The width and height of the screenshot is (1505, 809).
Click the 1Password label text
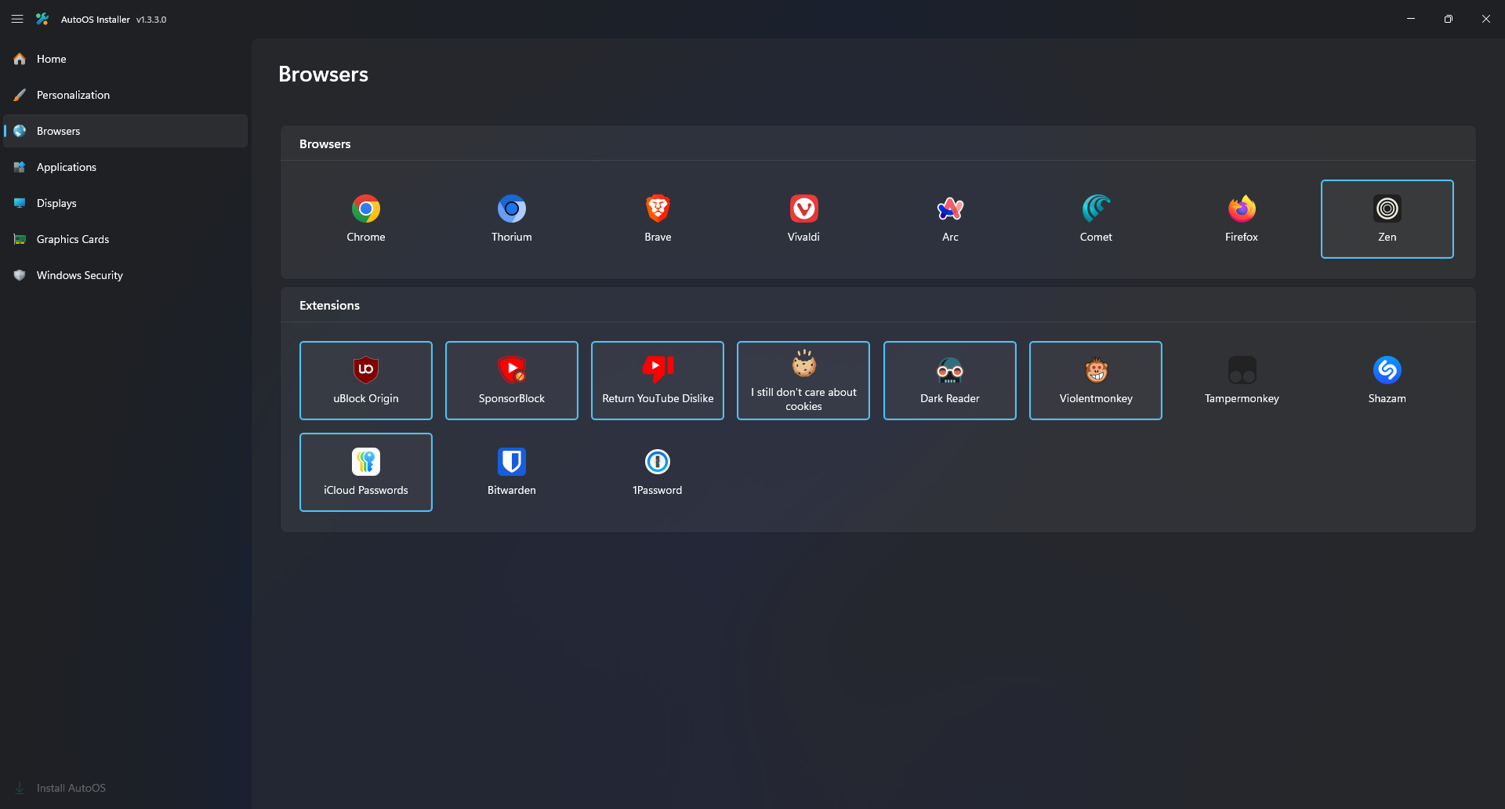[658, 490]
